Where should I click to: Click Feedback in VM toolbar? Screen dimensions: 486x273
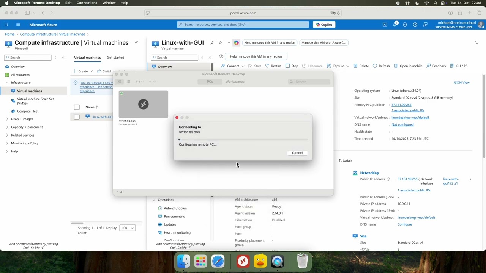[436, 66]
